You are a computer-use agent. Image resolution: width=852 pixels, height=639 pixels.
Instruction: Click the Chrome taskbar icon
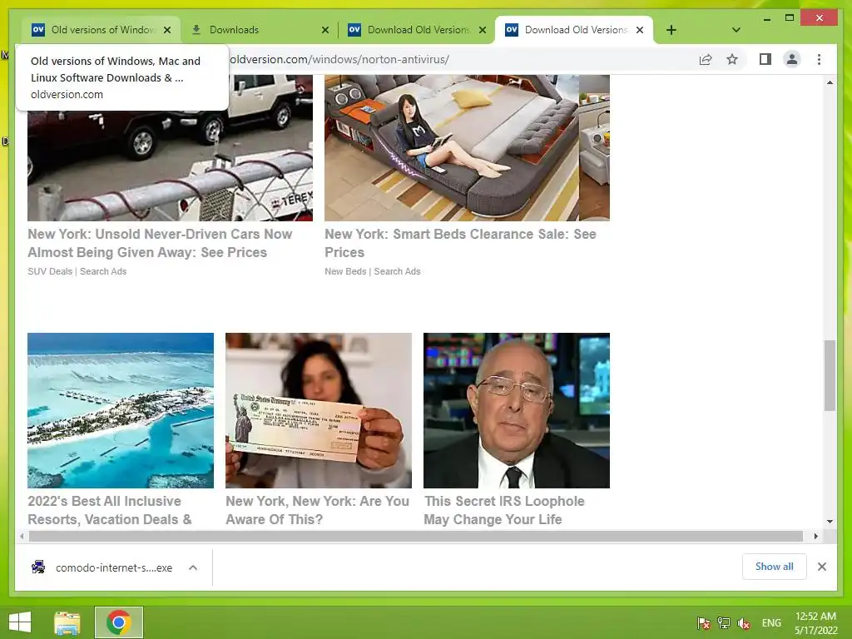click(x=119, y=622)
